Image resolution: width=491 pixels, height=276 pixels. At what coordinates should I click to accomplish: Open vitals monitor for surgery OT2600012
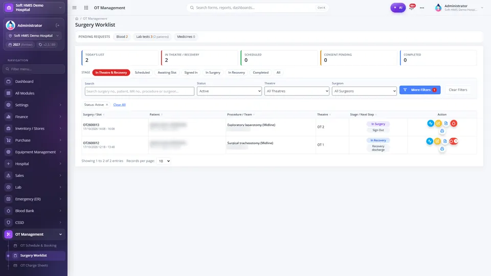[430, 141]
